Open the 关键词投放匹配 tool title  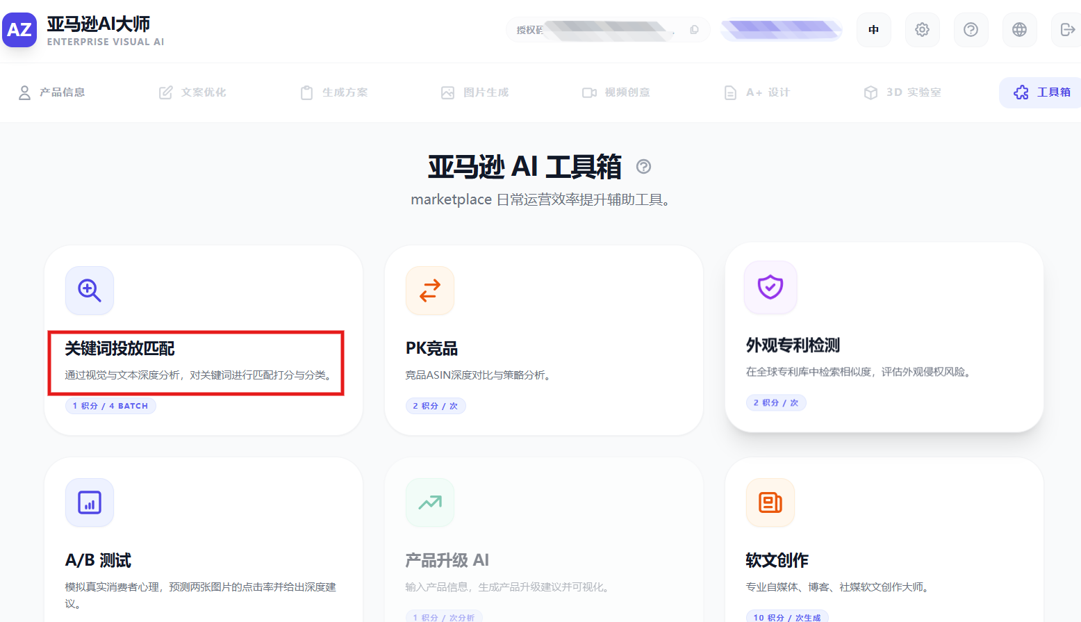click(120, 348)
